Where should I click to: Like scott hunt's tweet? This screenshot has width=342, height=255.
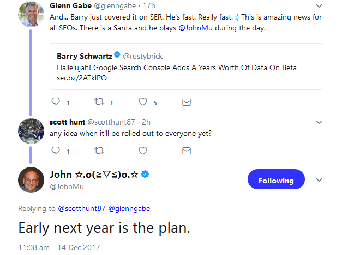pyautogui.click(x=143, y=150)
